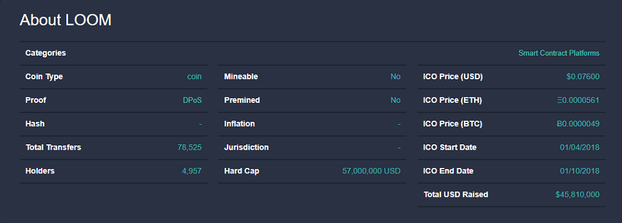Screen dimensions: 622x223
Task: Click the Jurisdiction row label
Action: coord(246,147)
